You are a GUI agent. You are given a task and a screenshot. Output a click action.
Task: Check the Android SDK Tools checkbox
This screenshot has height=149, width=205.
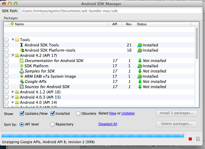coord(6,45)
